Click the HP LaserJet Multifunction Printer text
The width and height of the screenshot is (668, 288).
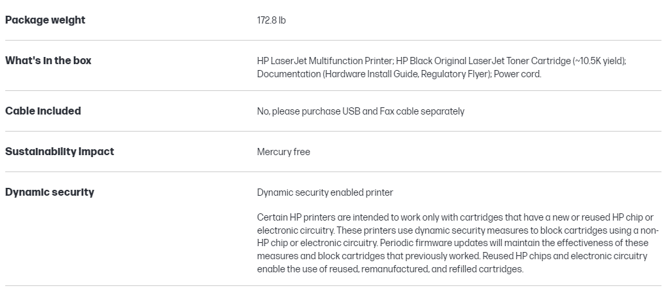[325, 61]
